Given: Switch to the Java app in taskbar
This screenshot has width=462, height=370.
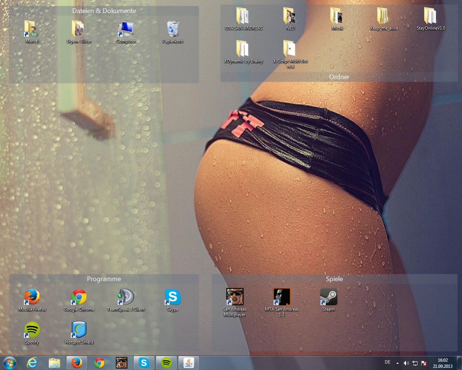Looking at the screenshot, I should 189,363.
